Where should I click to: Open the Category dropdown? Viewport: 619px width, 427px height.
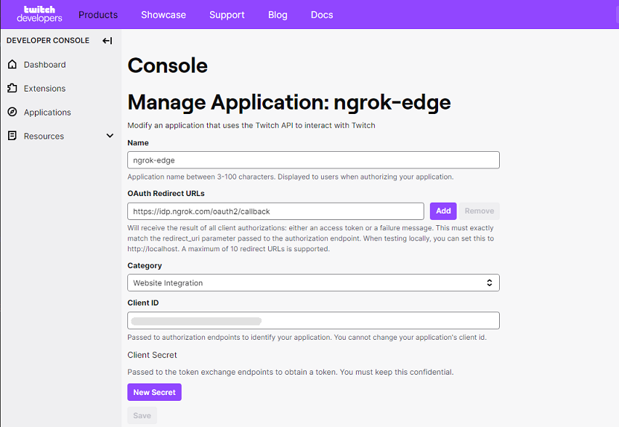pos(313,283)
